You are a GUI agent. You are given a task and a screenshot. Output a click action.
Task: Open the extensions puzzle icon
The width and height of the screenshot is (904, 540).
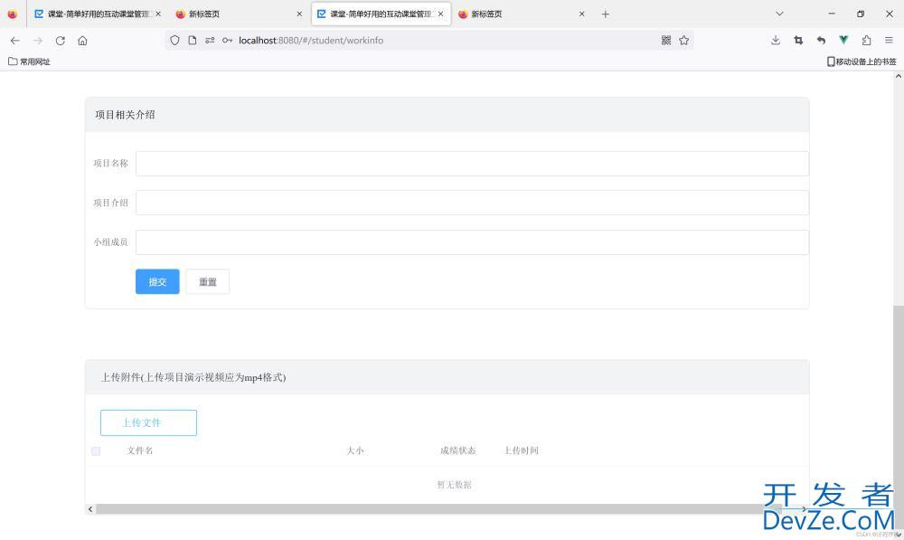point(866,41)
